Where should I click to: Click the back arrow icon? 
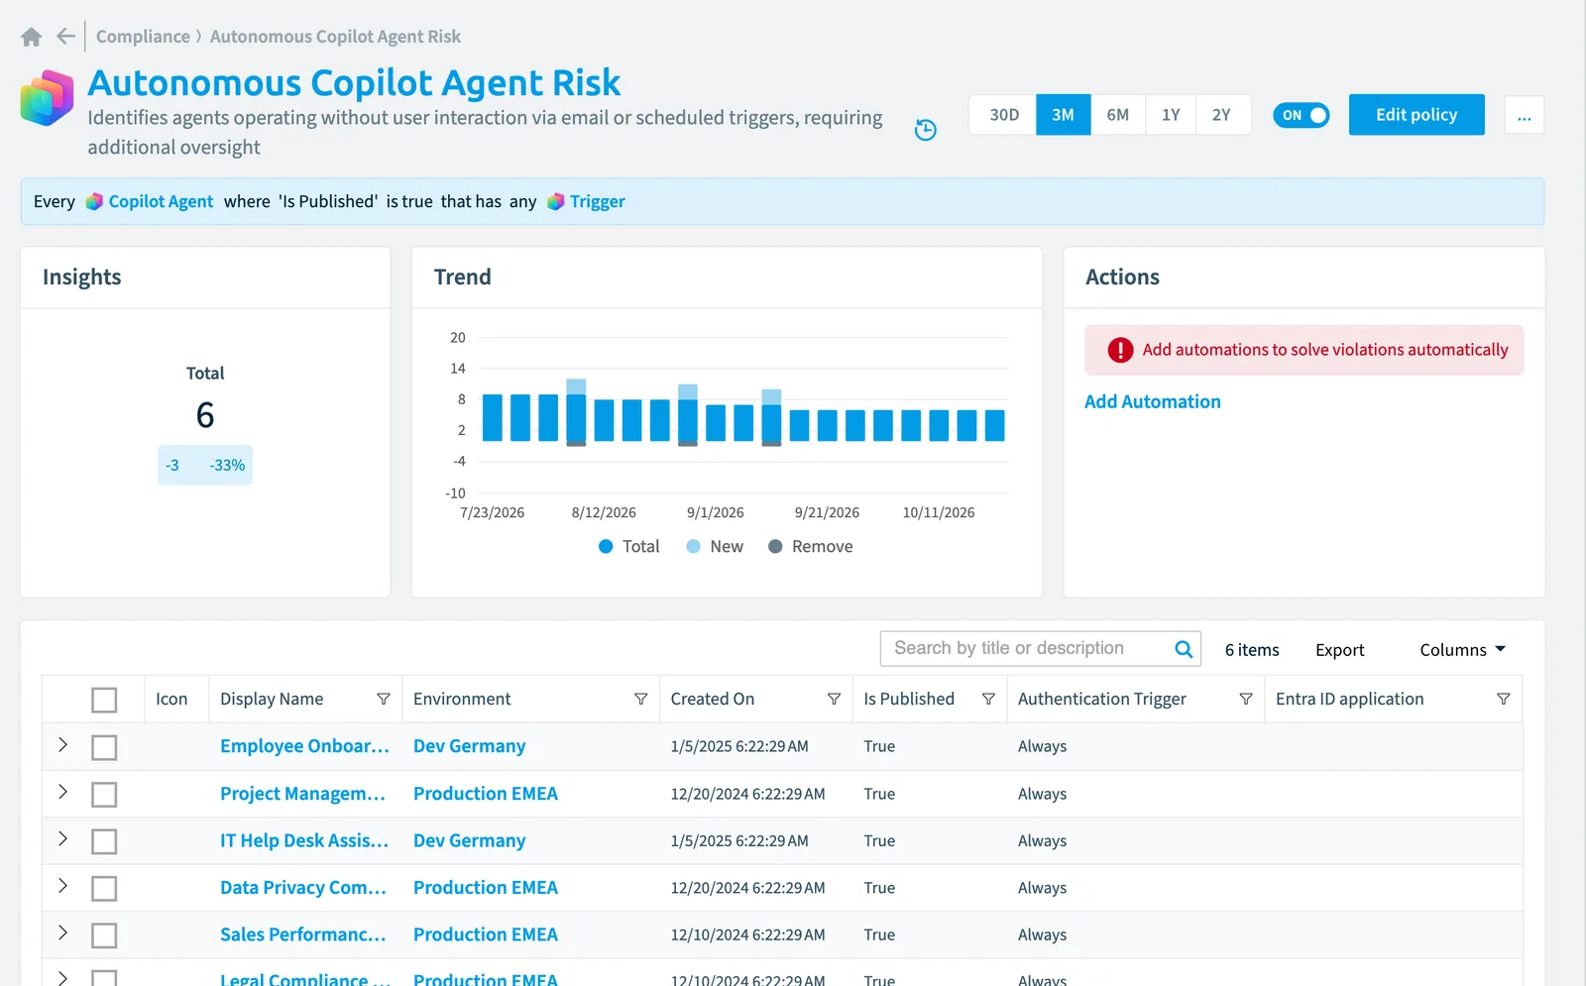(65, 37)
